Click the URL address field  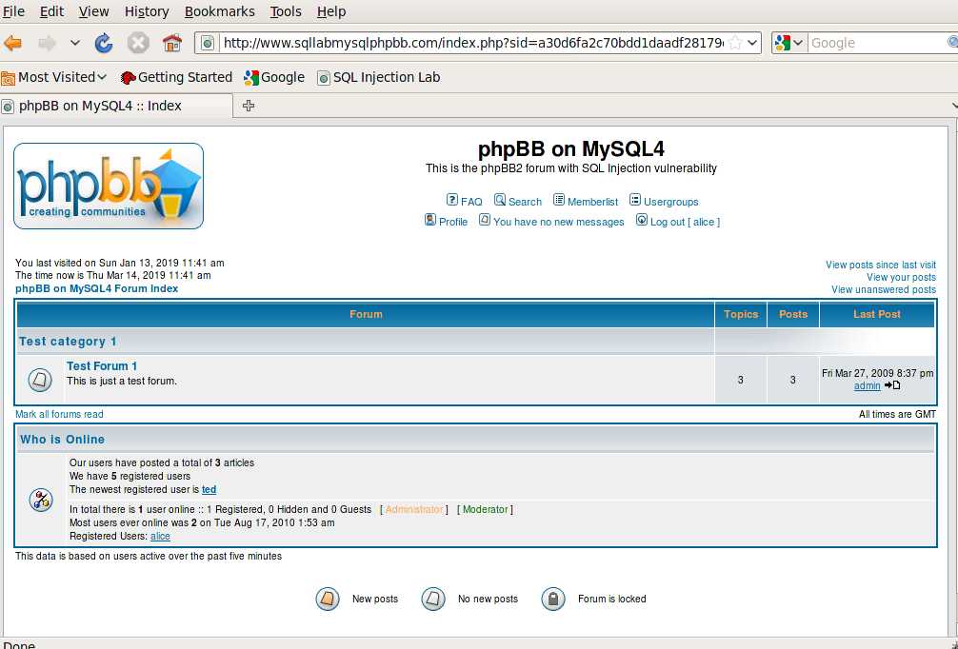pos(473,43)
